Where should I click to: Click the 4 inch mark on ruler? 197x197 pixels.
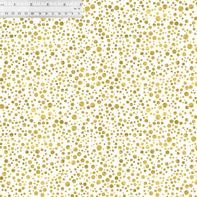64,4
